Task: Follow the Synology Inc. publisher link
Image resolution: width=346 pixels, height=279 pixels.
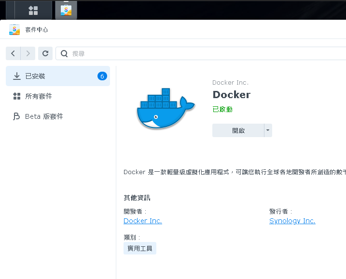Action: click(x=292, y=221)
